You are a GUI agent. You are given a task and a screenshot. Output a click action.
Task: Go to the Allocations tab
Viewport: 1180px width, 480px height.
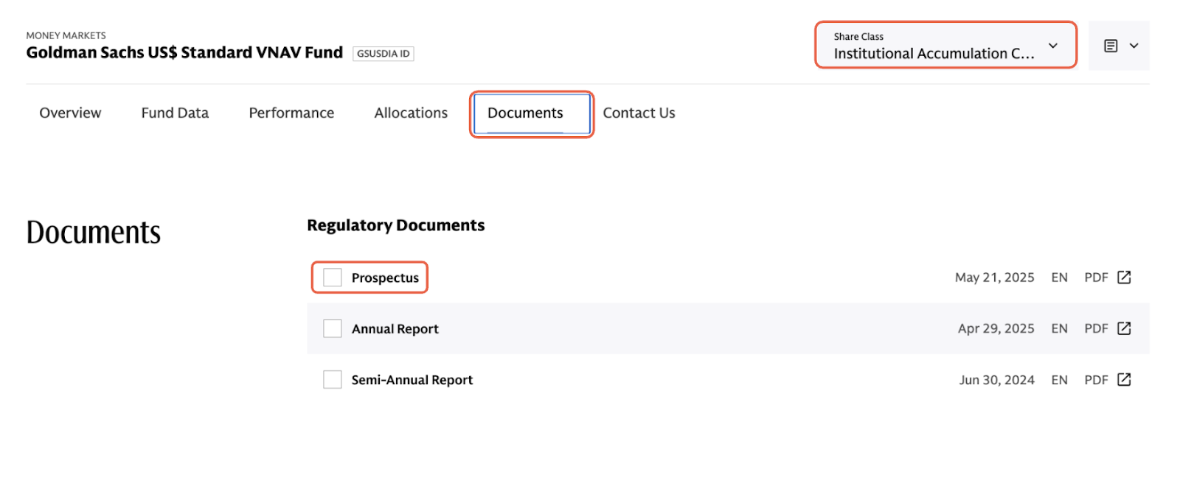click(x=411, y=113)
